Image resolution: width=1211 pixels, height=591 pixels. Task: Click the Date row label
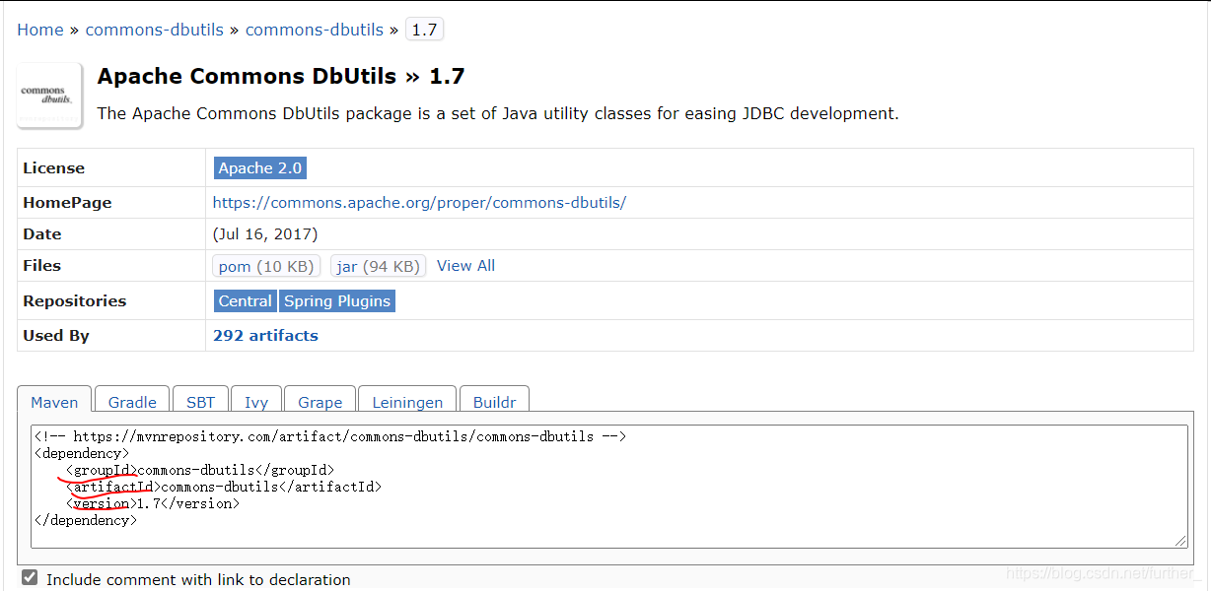pos(42,234)
